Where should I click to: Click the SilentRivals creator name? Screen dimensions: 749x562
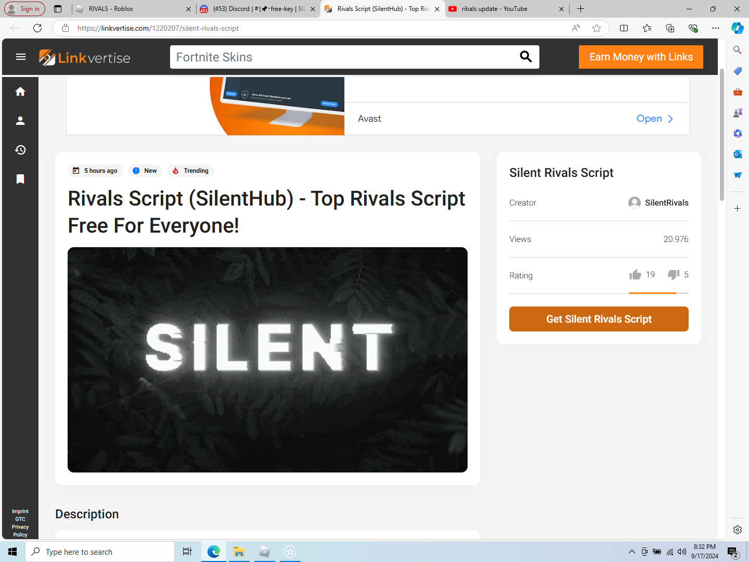tap(667, 203)
